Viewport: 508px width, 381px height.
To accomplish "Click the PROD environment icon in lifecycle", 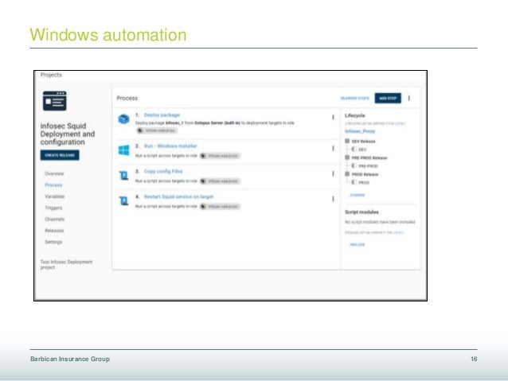I will (x=354, y=182).
